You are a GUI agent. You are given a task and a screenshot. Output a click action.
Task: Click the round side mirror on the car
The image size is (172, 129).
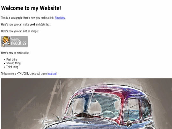point(129,123)
